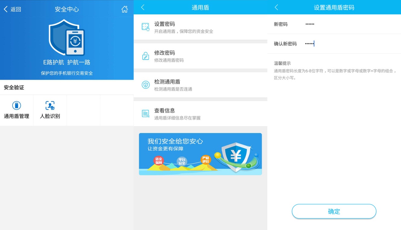
Task: Tap the home icon in Security Center
Action: pos(125,9)
